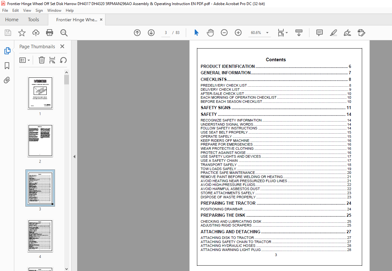This screenshot has width=392, height=271.
Task: Bookmark the file with the star icon
Action: click(22, 33)
